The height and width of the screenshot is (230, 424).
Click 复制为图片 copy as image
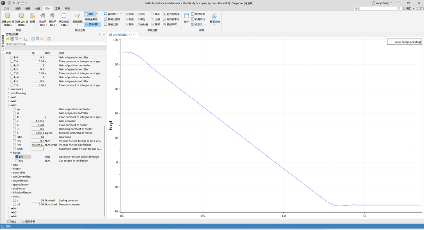(x=112, y=19)
